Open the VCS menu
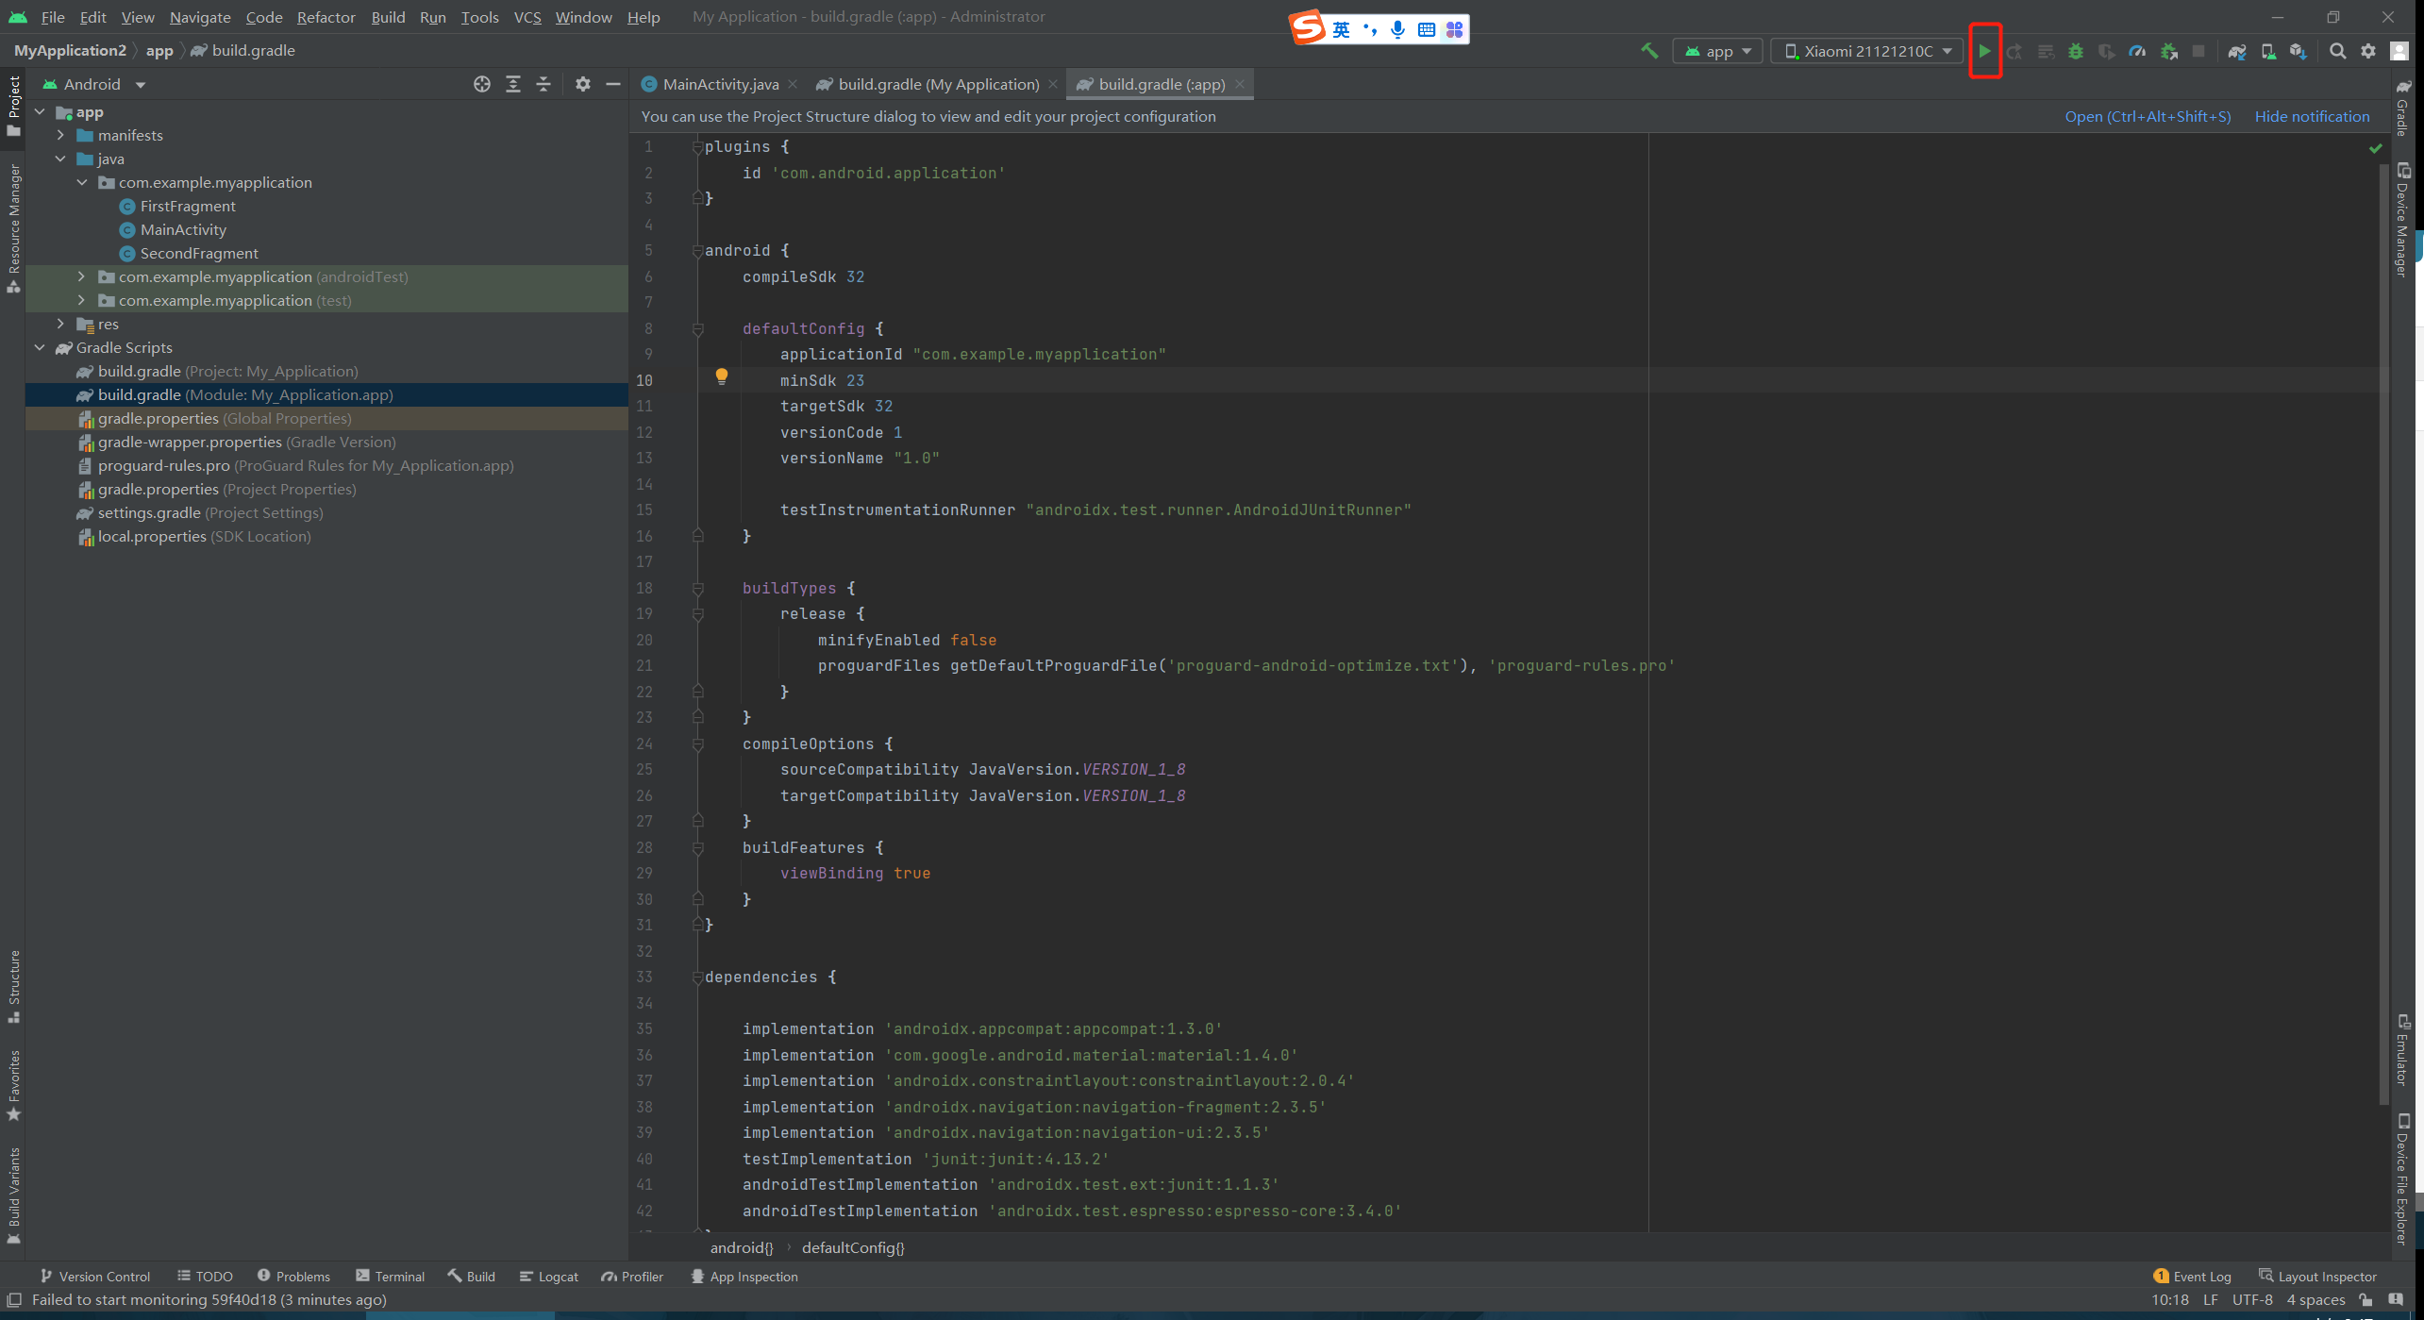This screenshot has height=1320, width=2424. click(527, 17)
